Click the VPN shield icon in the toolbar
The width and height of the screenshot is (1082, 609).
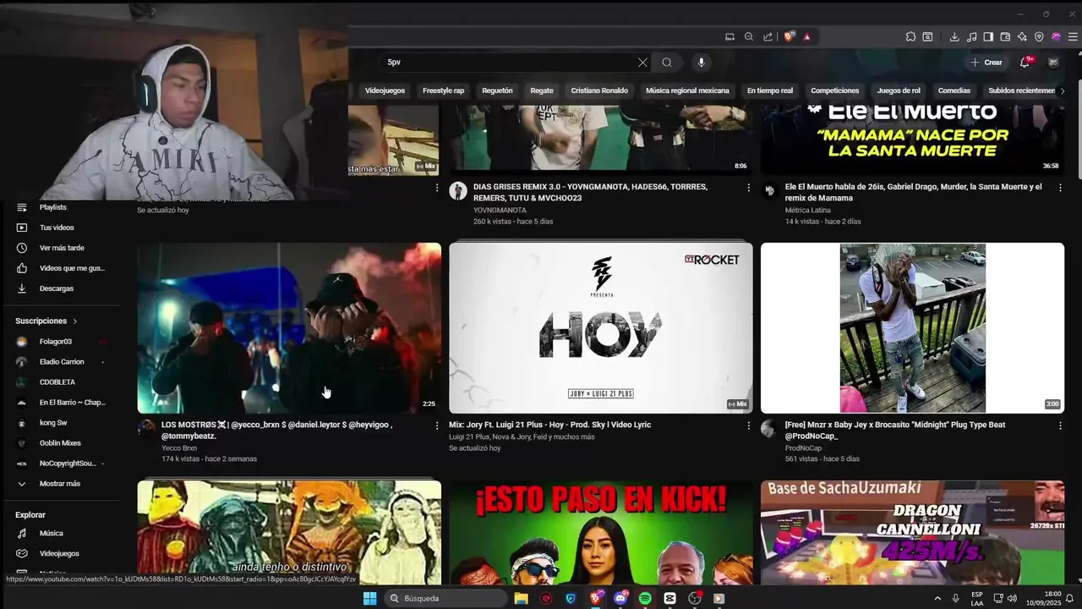pyautogui.click(x=1039, y=36)
